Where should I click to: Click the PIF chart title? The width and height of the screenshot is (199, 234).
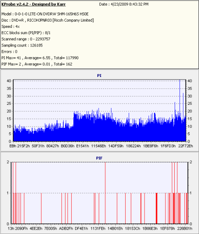(99, 158)
